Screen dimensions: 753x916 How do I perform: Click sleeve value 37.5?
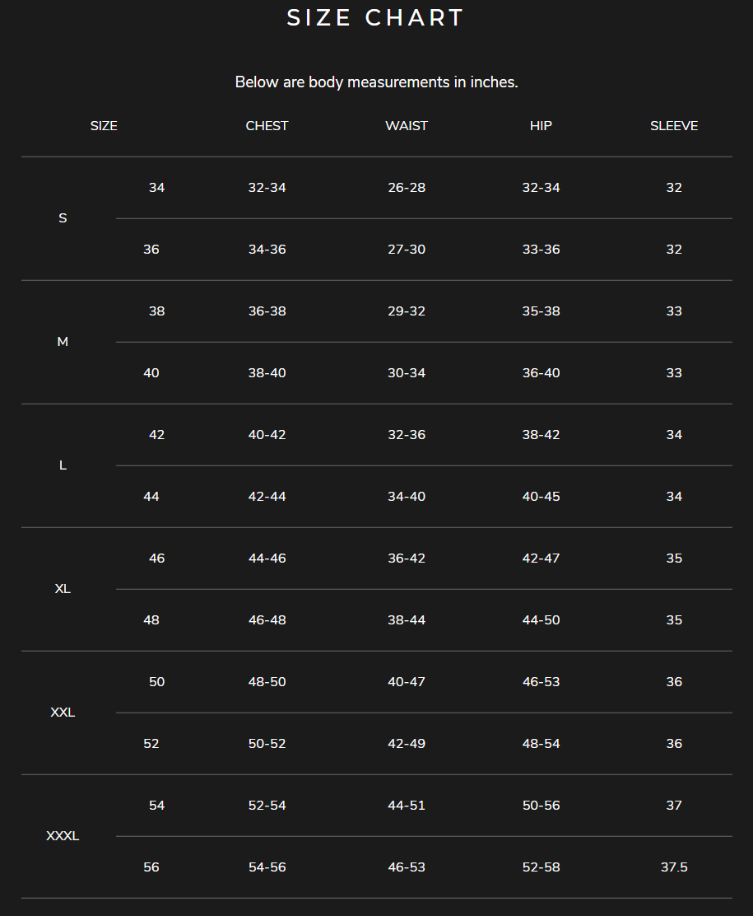click(x=674, y=867)
